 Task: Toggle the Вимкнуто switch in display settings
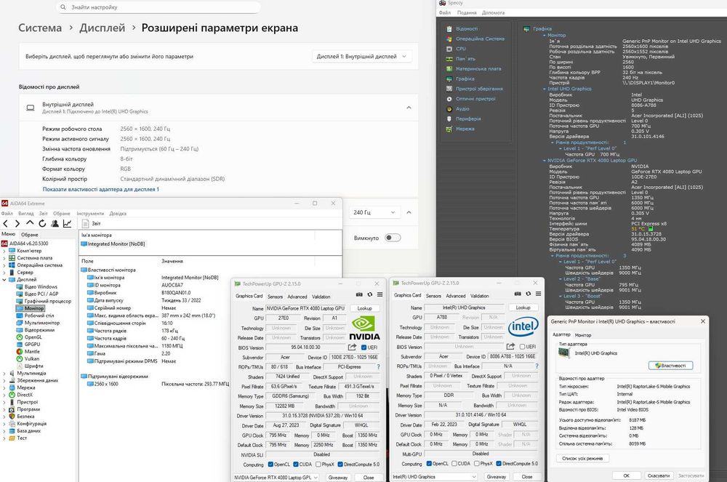tap(393, 238)
